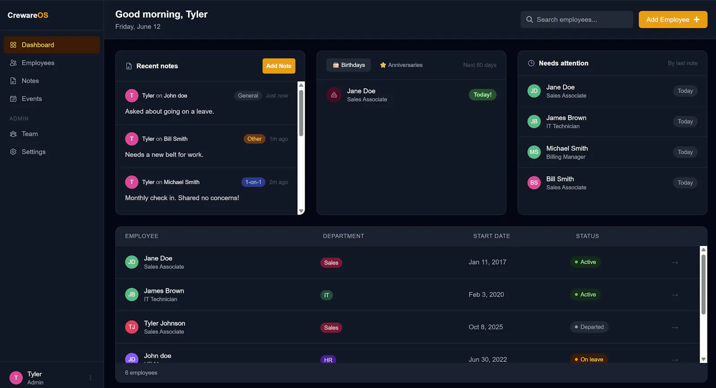Screen dimensions: 716x388
Task: Open the Employees page
Action: click(52, 63)
